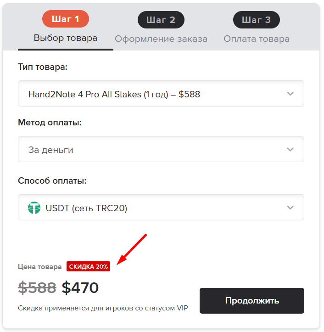Click the 'Цена товара' label
This screenshot has width=324, height=332.
(x=39, y=266)
